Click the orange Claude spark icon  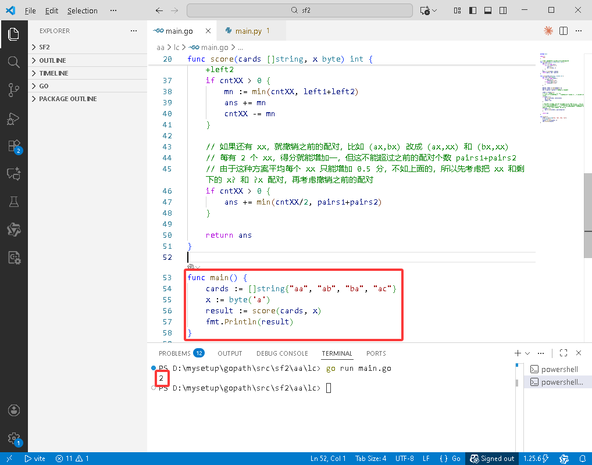click(x=548, y=31)
